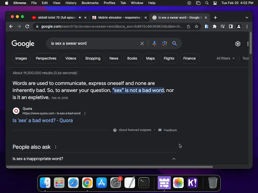Bookmark this page with the star
Viewport: 258px width, 193px height.
(197, 26)
